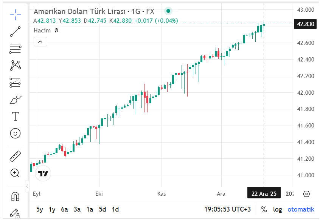The image size is (320, 221).
Task: Open the forecasting and measurement tools
Action: point(16,82)
